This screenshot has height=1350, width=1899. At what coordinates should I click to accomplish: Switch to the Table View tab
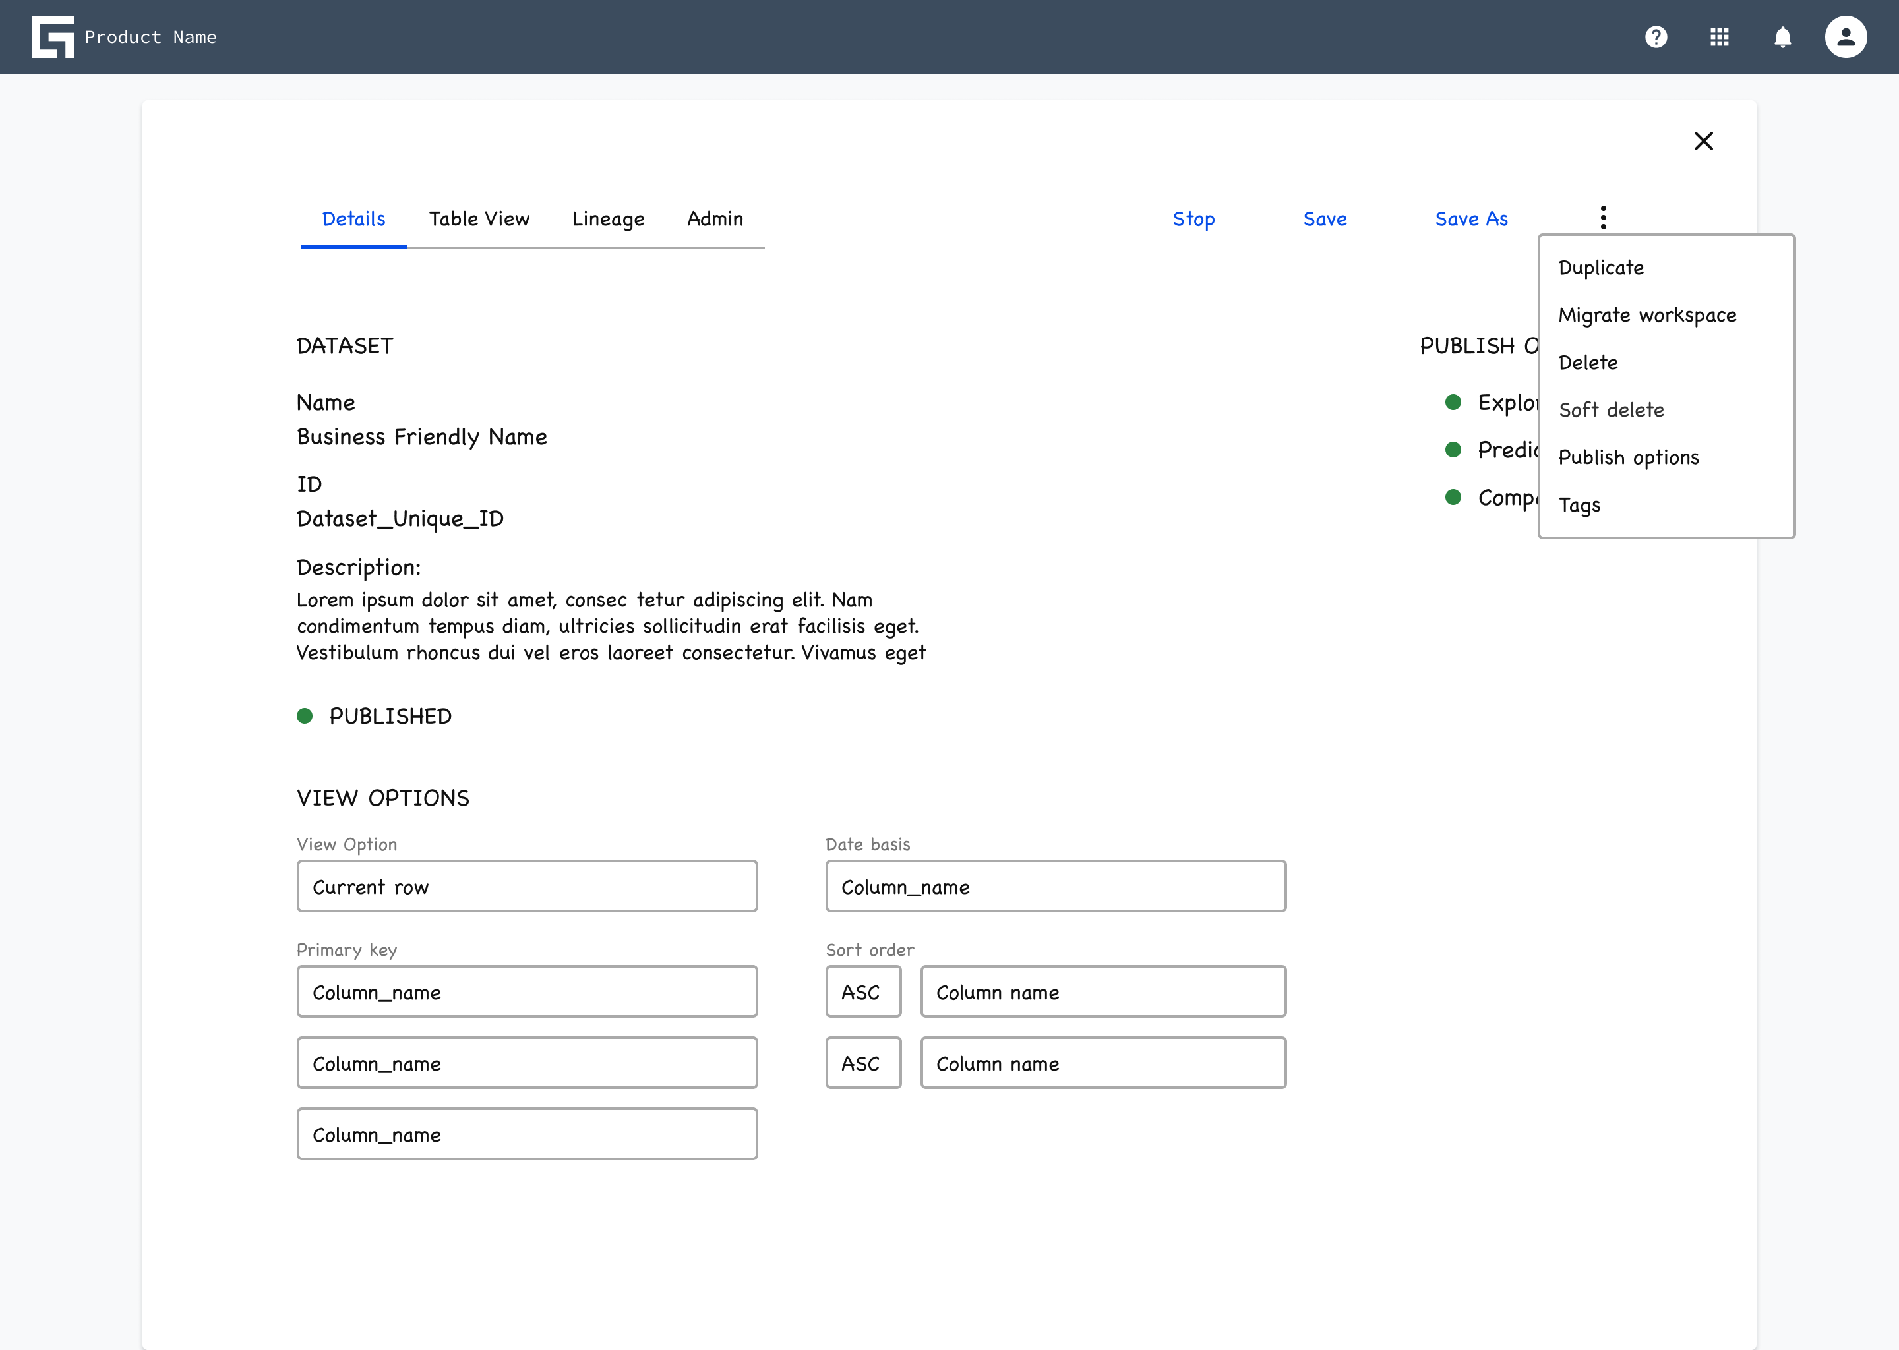(x=479, y=219)
